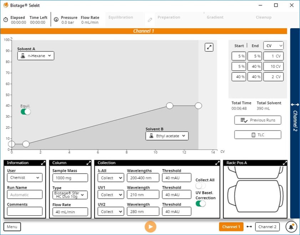The width and height of the screenshot is (300, 235).
Task: Switch to Channel 2 button at bottom
Action: 267,227
